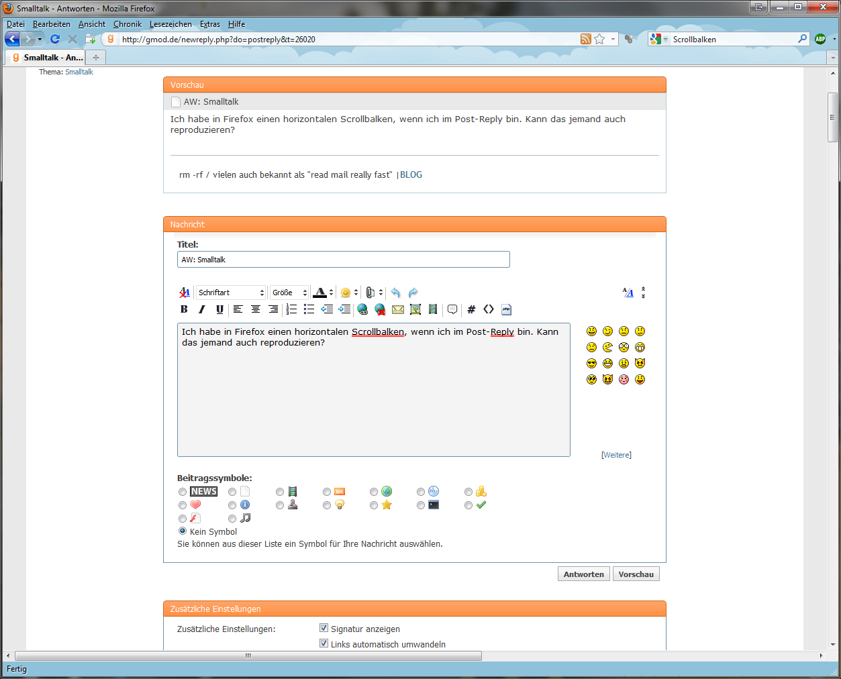Open the Größe font size dropdown

[x=289, y=293]
